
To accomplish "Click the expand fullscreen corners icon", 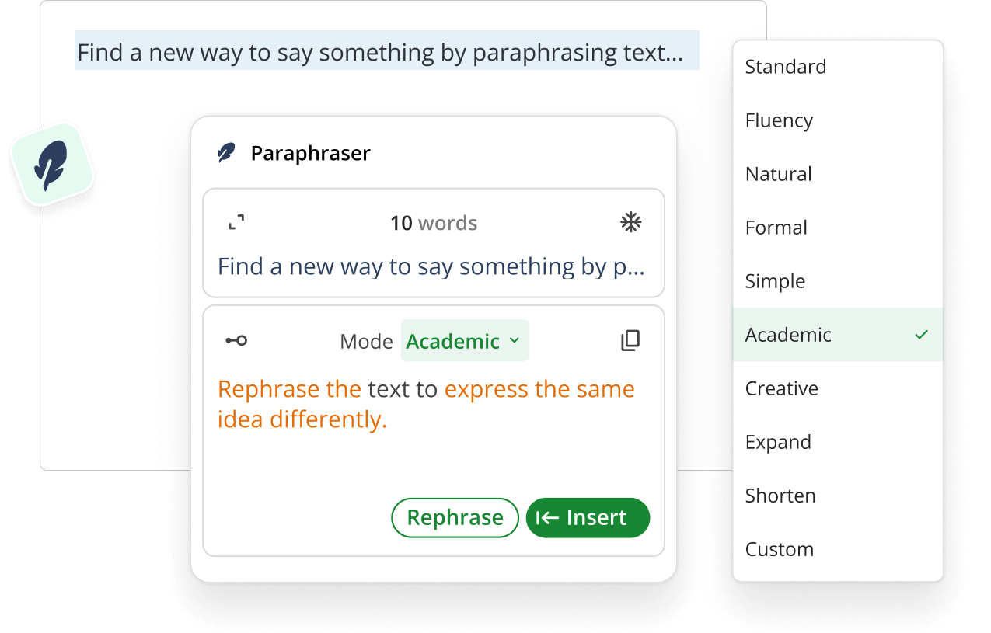I will pos(236,224).
